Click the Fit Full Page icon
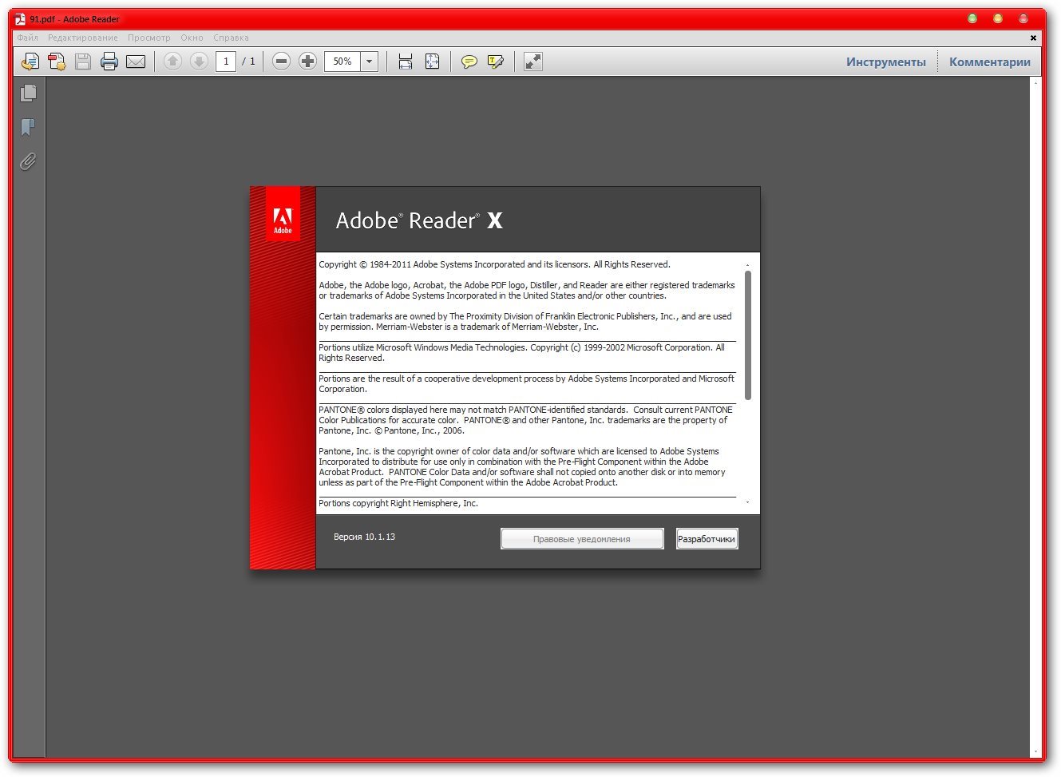 pos(432,61)
